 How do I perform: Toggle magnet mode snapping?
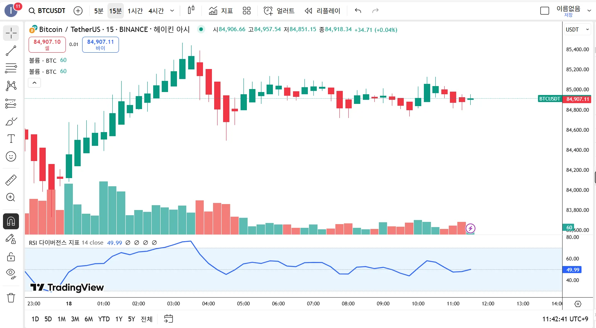click(x=11, y=222)
